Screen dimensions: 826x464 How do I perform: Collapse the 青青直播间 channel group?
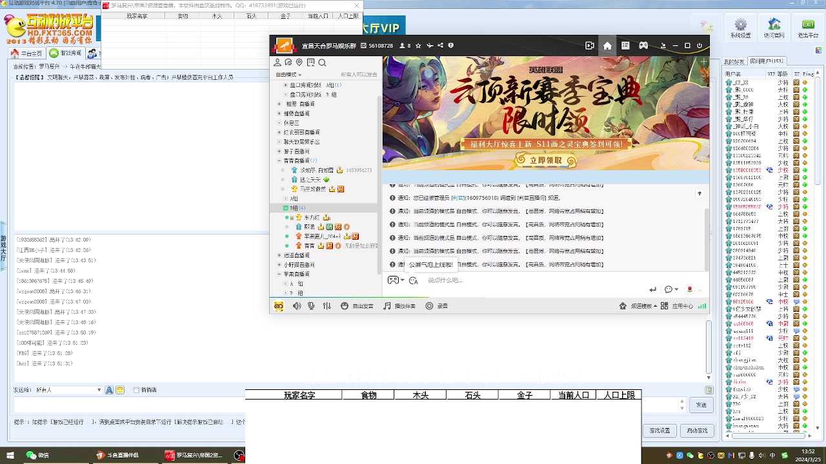(279, 160)
